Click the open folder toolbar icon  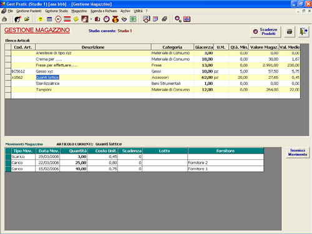click(27, 19)
